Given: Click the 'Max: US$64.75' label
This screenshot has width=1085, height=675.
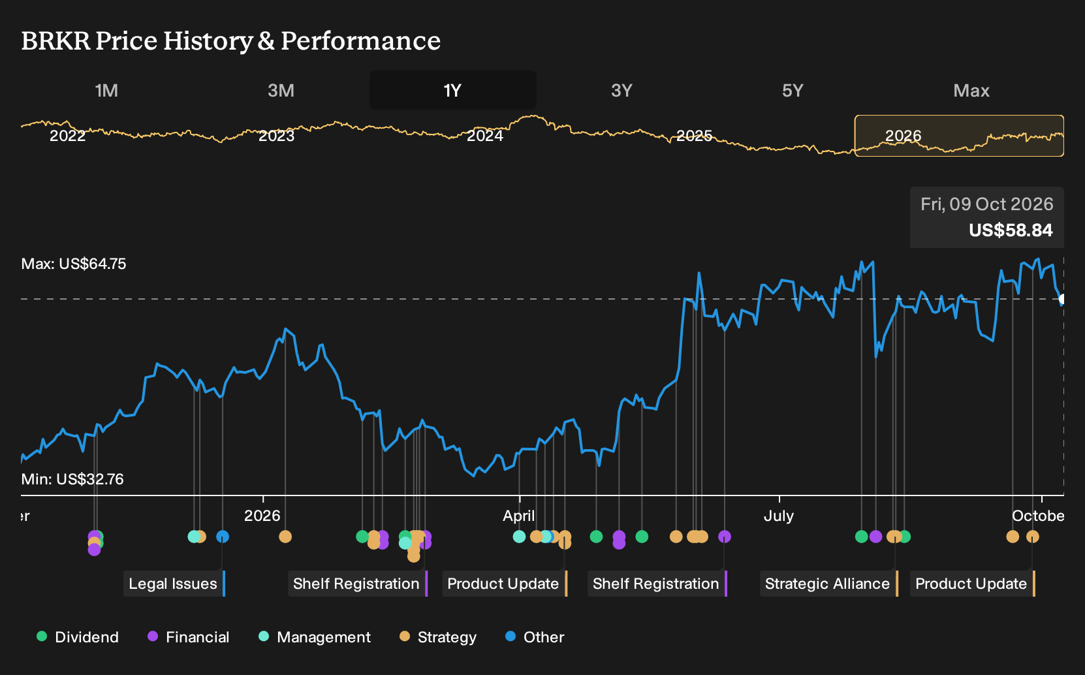Looking at the screenshot, I should pos(74,264).
